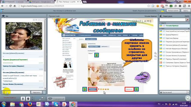191x107 pixels.
Task: Click the green S extension icon
Action: [171, 6]
